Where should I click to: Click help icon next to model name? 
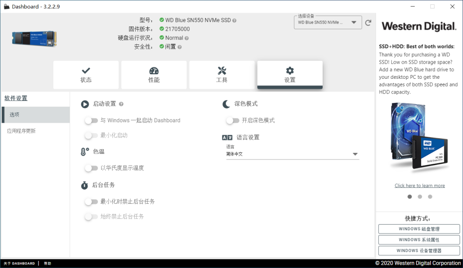click(x=234, y=21)
